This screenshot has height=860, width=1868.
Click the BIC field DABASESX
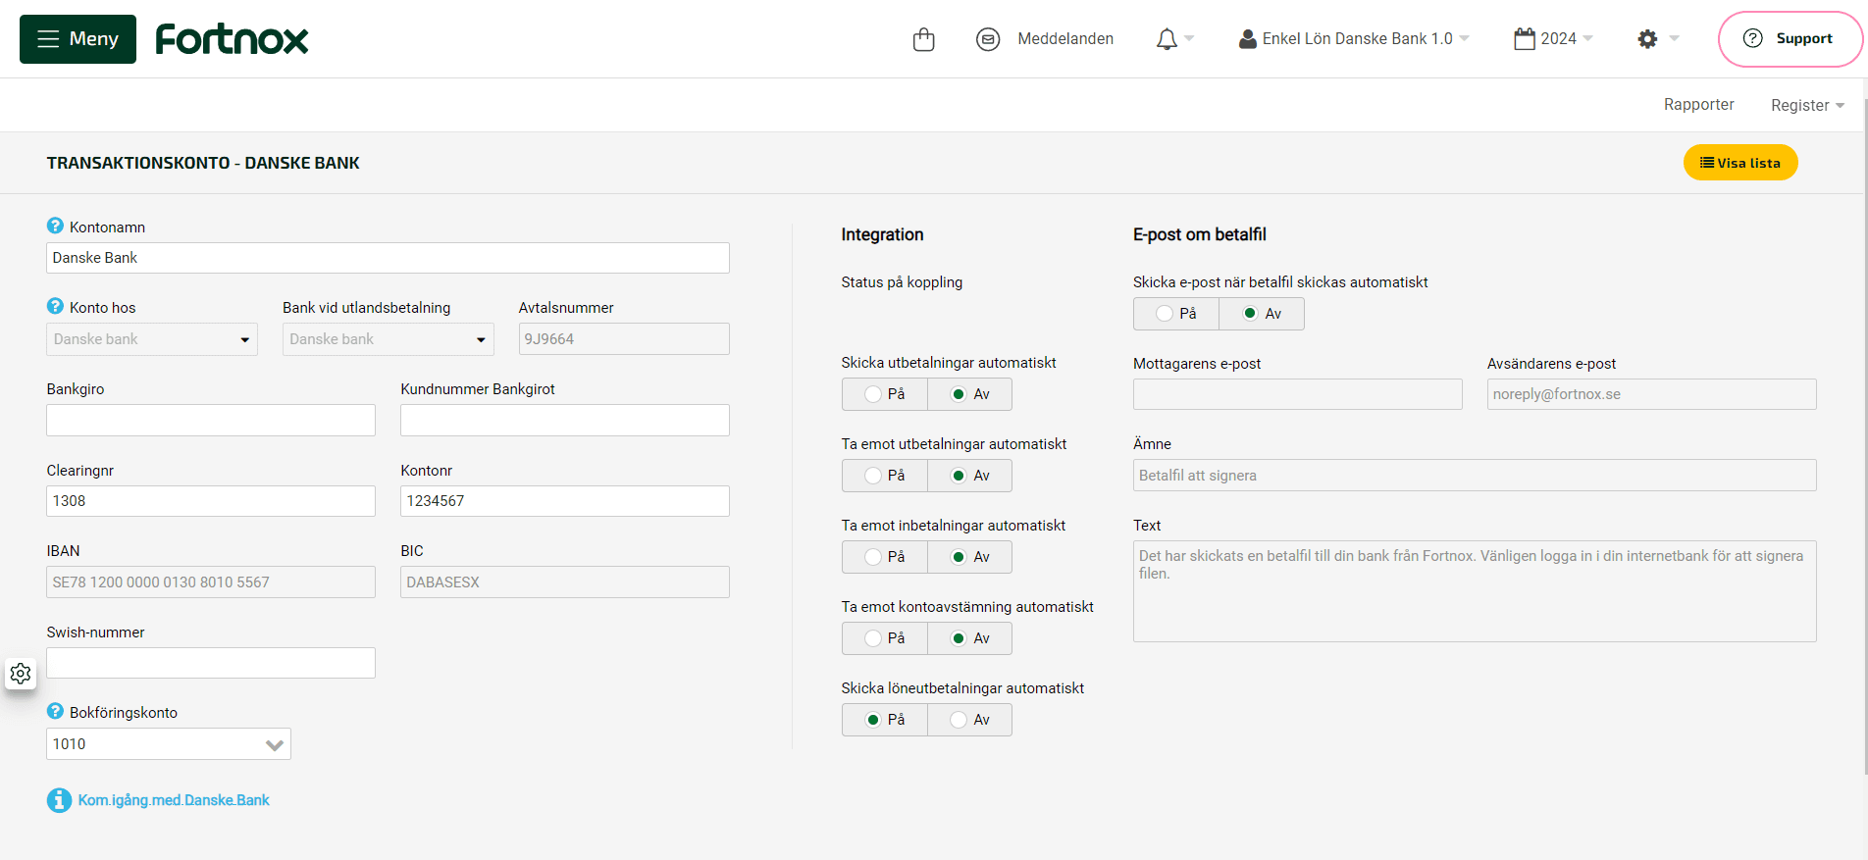(x=565, y=582)
